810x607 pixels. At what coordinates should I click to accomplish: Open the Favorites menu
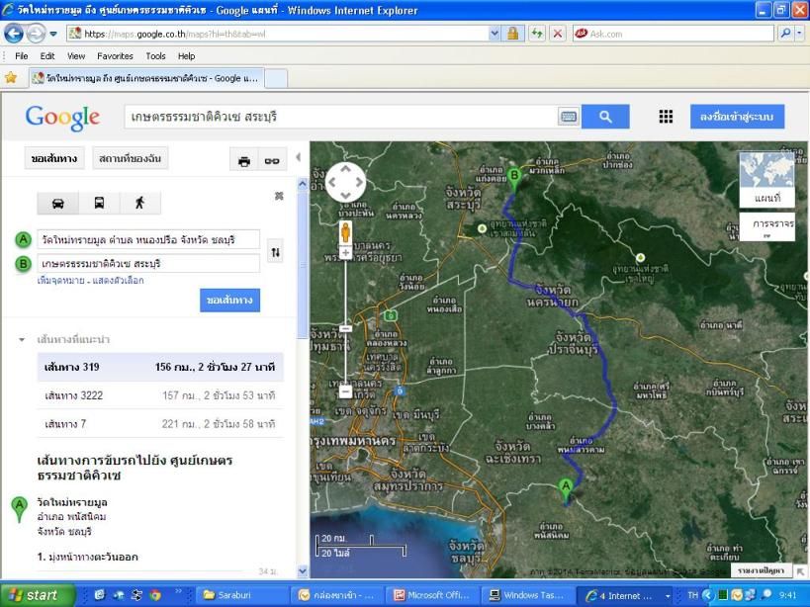pyautogui.click(x=115, y=56)
